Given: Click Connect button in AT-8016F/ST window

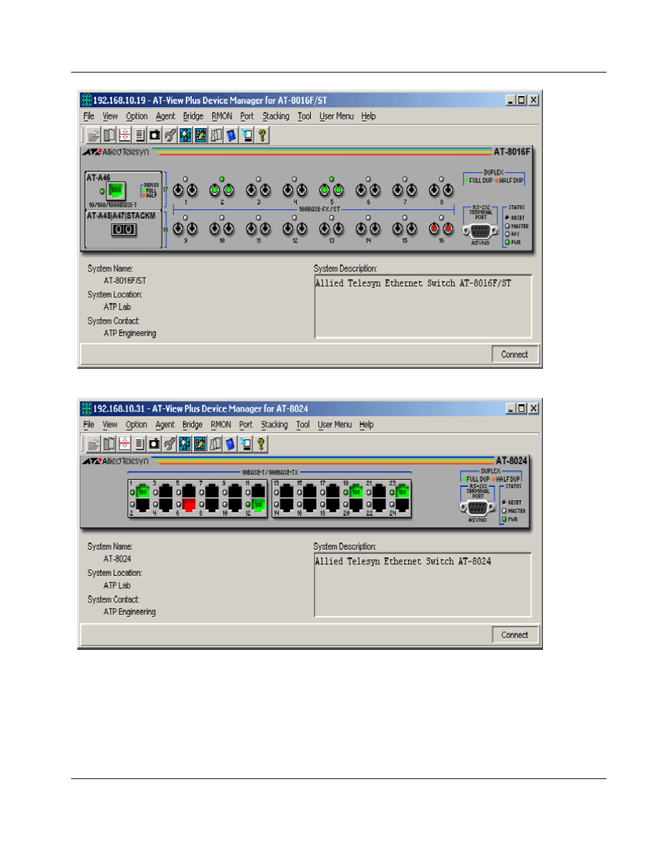Looking at the screenshot, I should click(515, 354).
